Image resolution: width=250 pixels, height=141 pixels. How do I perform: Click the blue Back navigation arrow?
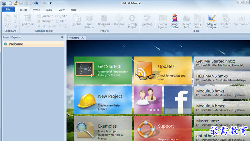(36, 3)
